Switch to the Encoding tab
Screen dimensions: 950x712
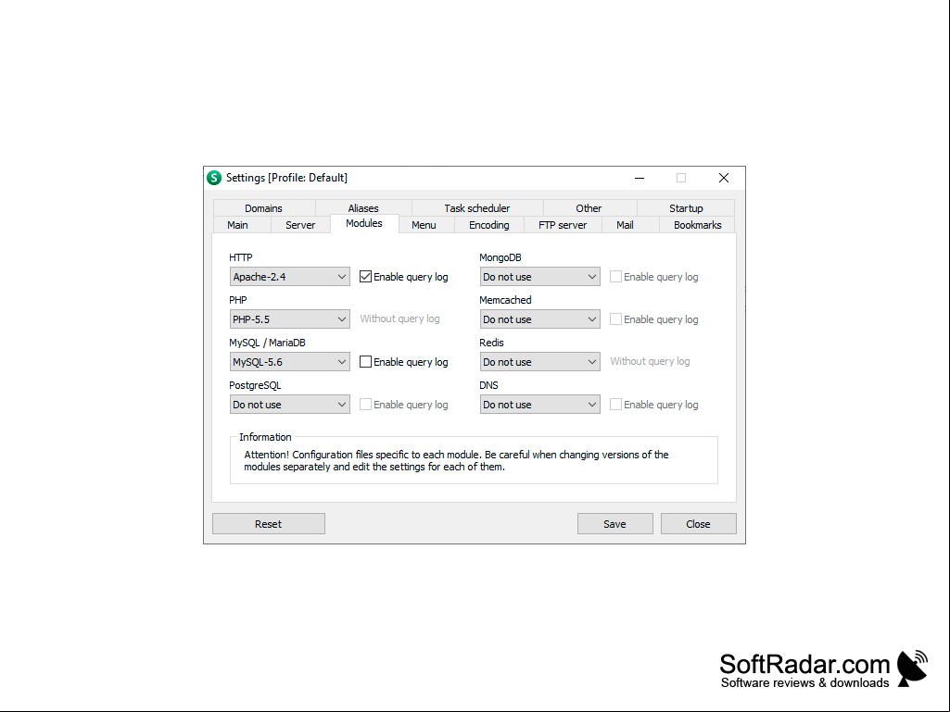tap(489, 225)
